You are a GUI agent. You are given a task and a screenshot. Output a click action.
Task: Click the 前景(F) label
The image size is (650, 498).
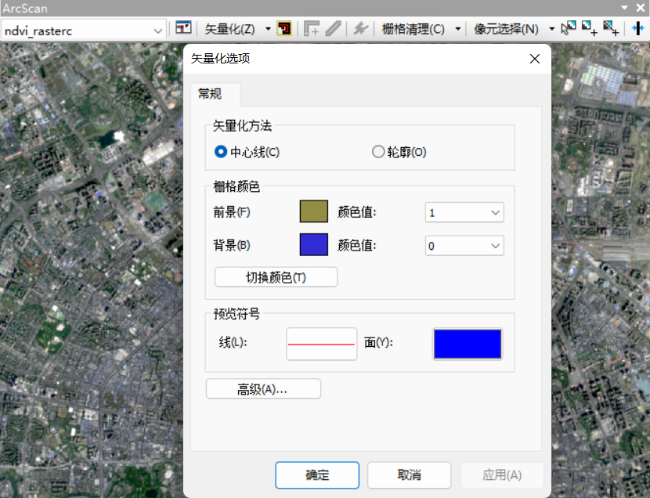point(231,212)
